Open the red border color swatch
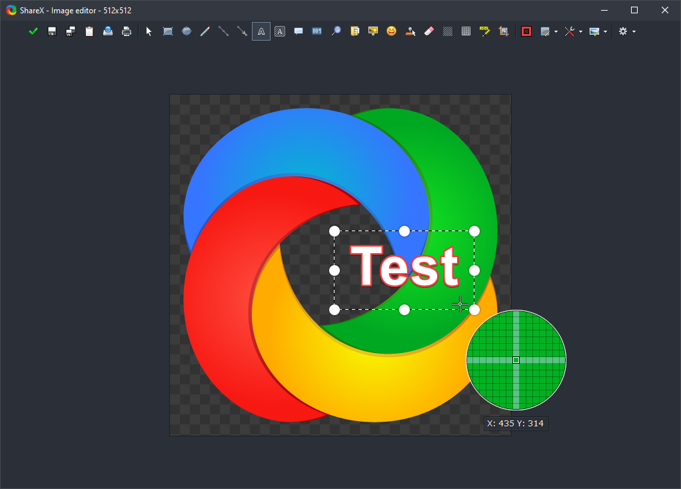 pyautogui.click(x=526, y=31)
